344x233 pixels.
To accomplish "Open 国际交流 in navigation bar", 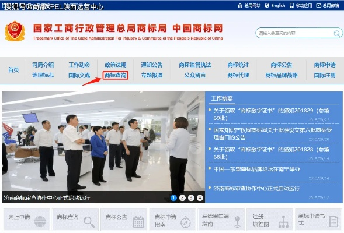I will coord(79,75).
